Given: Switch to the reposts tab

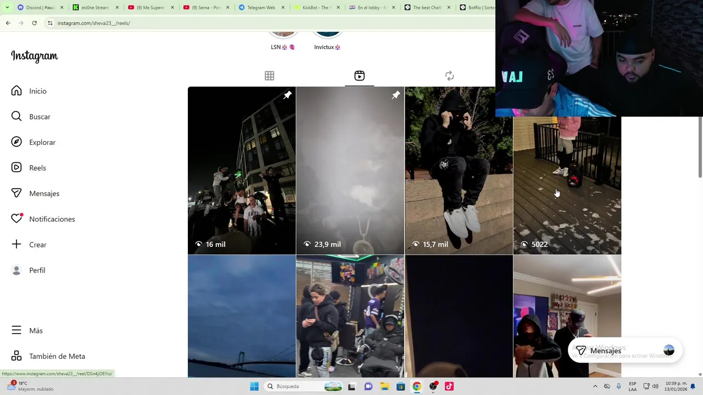Looking at the screenshot, I should click(449, 76).
